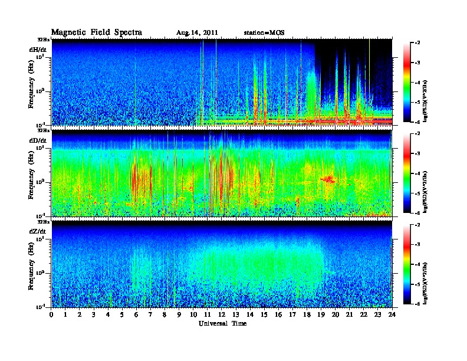The width and height of the screenshot is (467, 361).
Task: Click the "17" hour tick label
Action: pyautogui.click(x=292, y=315)
